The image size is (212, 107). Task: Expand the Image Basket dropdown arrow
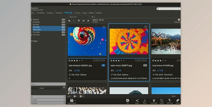75,101
